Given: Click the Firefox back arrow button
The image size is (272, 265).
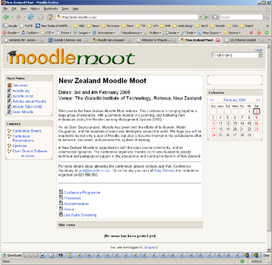Looking at the screenshot, I should click(x=6, y=17).
